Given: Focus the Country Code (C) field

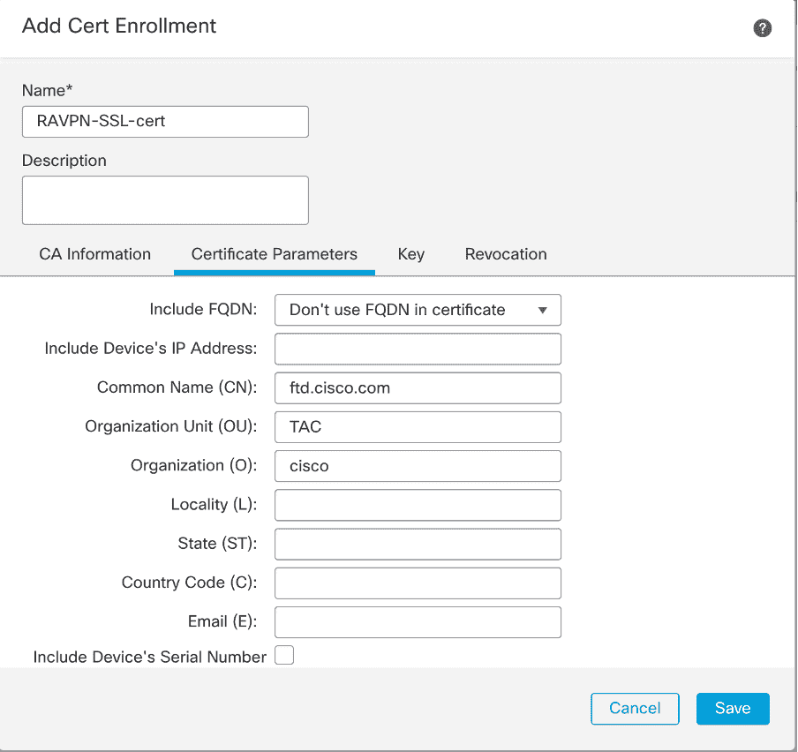Looking at the screenshot, I should [418, 583].
